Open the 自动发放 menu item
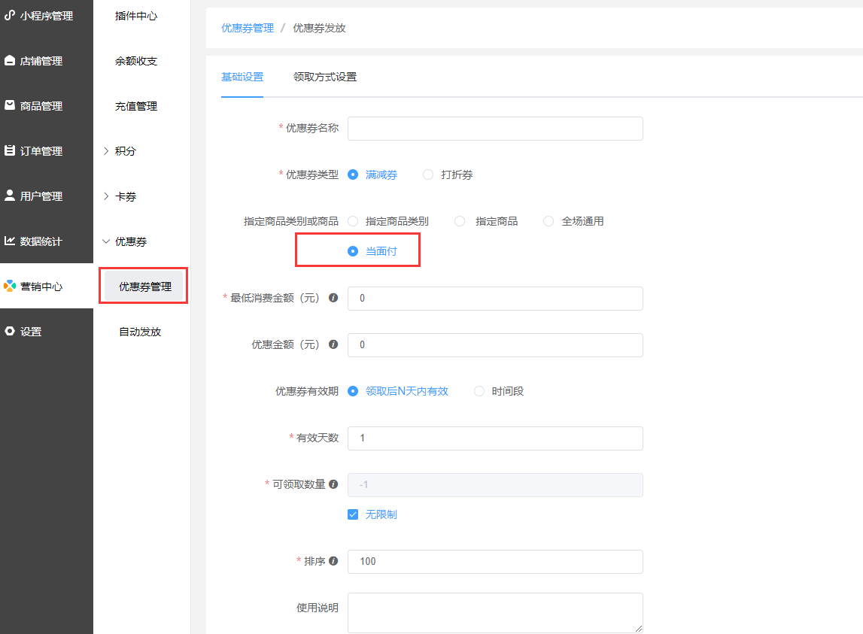This screenshot has width=863, height=634. tap(140, 332)
